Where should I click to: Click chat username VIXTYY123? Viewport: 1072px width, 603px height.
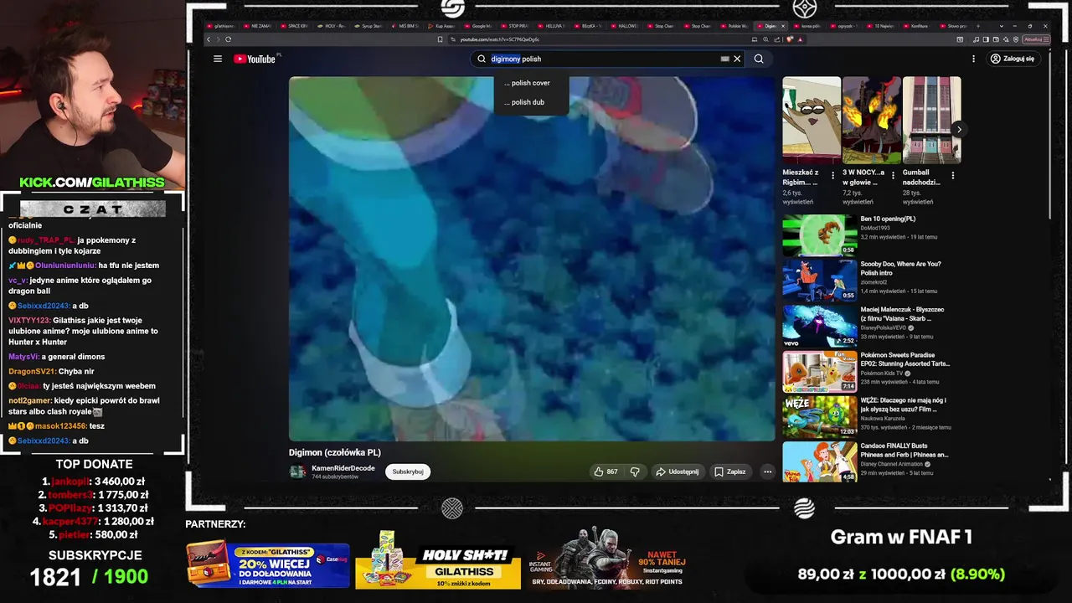29,321
